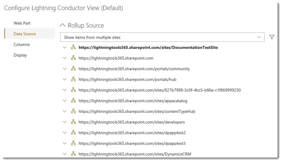This screenshot has width=282, height=162.
Task: Select https://lightningtools365.sharepoint.com root site
Action: pos(116,58)
